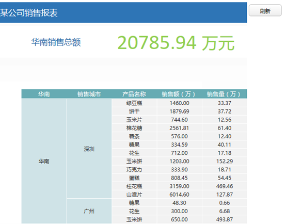Click the 巧克力 product cell
This screenshot has width=286, height=224.
134,170
